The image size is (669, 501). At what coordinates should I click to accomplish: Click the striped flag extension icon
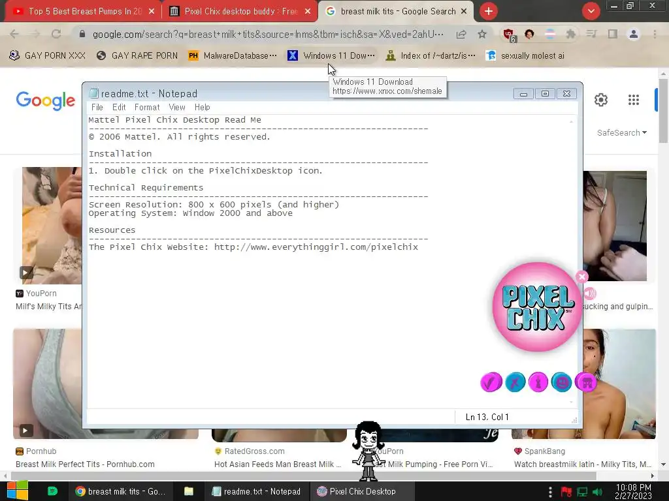[550, 34]
